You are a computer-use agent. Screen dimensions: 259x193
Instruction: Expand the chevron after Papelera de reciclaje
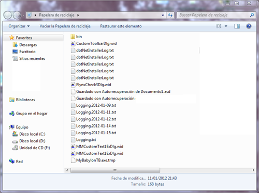click(x=78, y=15)
